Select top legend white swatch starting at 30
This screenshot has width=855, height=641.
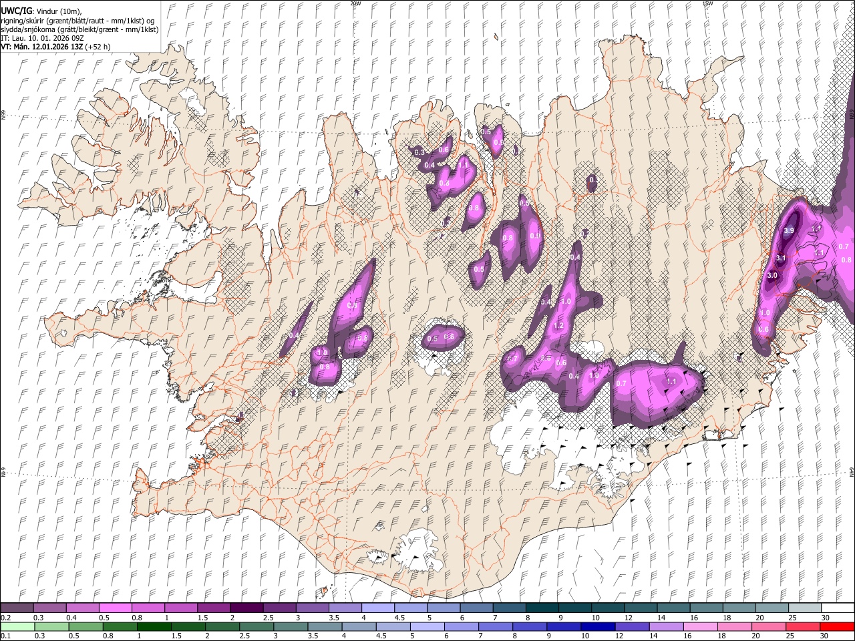coord(838,608)
